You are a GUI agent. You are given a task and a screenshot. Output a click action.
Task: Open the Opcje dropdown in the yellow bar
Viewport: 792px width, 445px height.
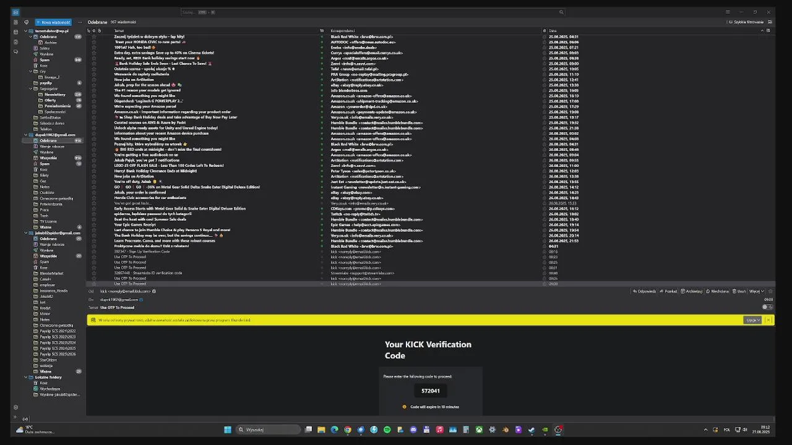tap(752, 320)
